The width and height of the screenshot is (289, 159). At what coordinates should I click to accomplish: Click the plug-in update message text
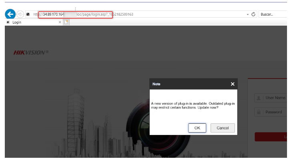coord(193,105)
